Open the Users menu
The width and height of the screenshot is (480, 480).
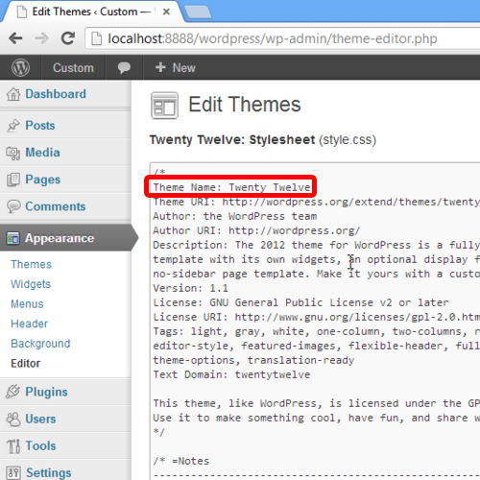(40, 419)
